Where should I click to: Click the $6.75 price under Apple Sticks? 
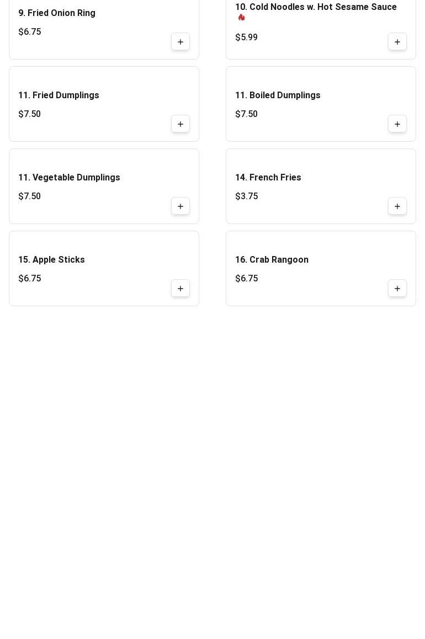pos(30,279)
